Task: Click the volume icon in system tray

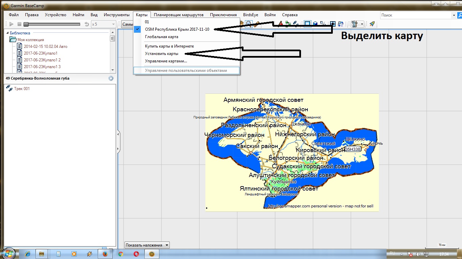Action: 418,254
